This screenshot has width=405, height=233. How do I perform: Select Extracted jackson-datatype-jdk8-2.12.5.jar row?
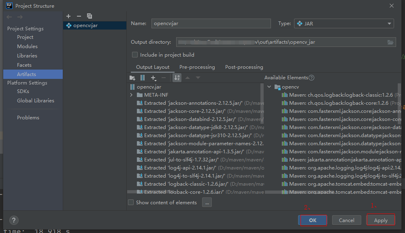click(x=200, y=127)
